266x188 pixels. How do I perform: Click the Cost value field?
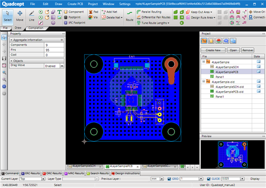(54, 55)
